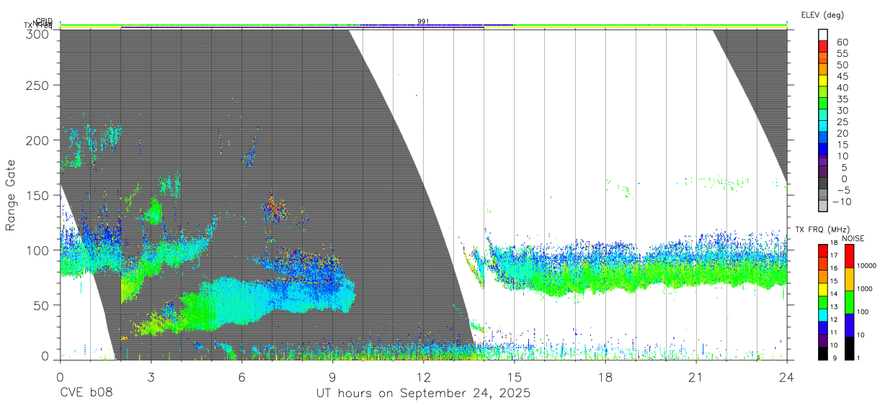Viewport: 885px width, 408px height.
Task: Click the yellow segment of the NOISE bar
Action: coord(850,278)
